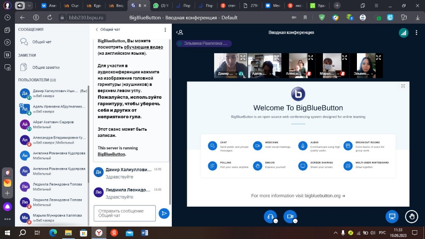Make the welcome presentation fullscreen
Image resolution: width=425 pixels, height=239 pixels.
point(403,86)
